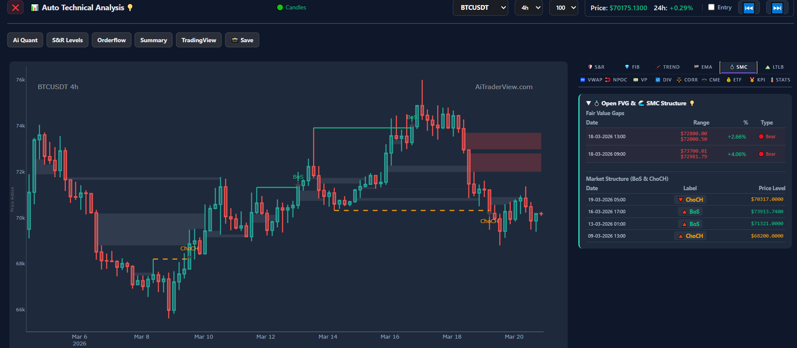The width and height of the screenshot is (797, 348).
Task: Enable the Entry checkbox
Action: 711,7
